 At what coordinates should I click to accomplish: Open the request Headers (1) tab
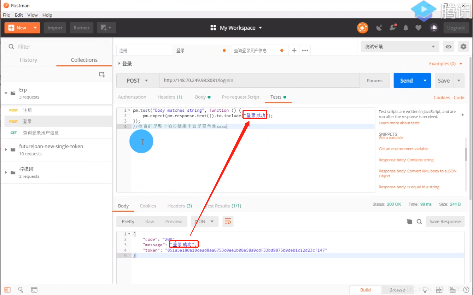pyautogui.click(x=170, y=97)
